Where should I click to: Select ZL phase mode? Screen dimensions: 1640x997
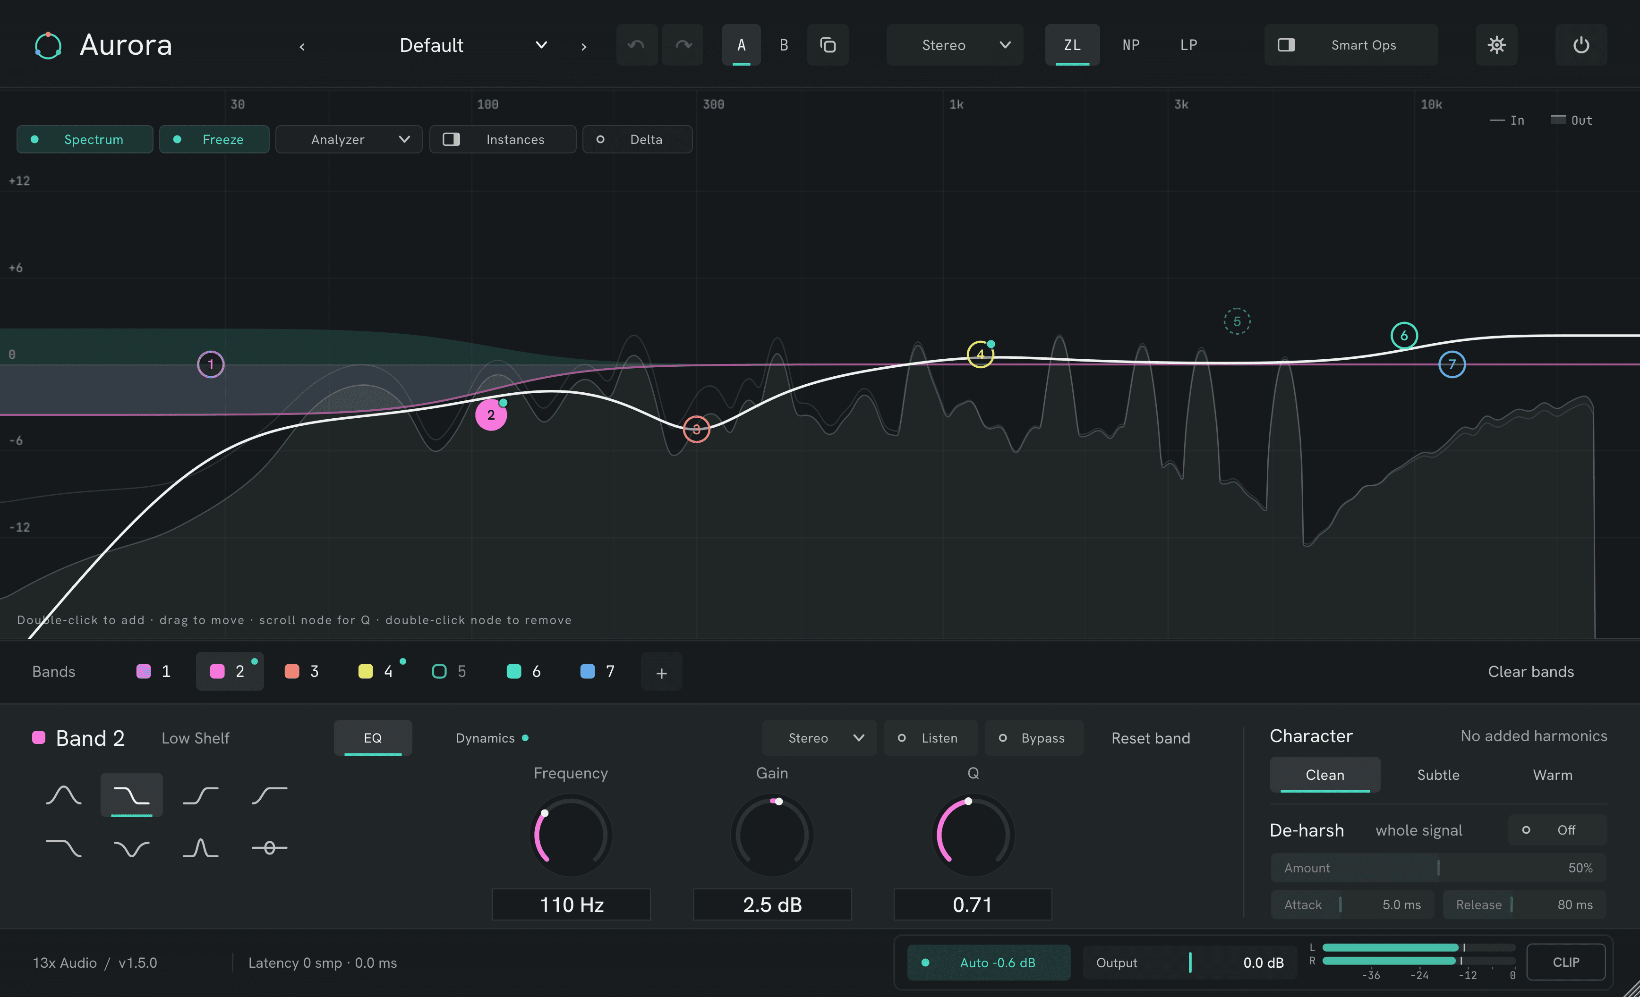[1072, 44]
